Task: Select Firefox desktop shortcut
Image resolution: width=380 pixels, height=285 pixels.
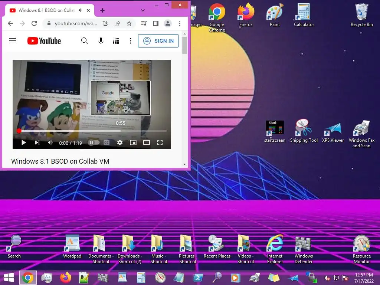Action: pos(246,15)
